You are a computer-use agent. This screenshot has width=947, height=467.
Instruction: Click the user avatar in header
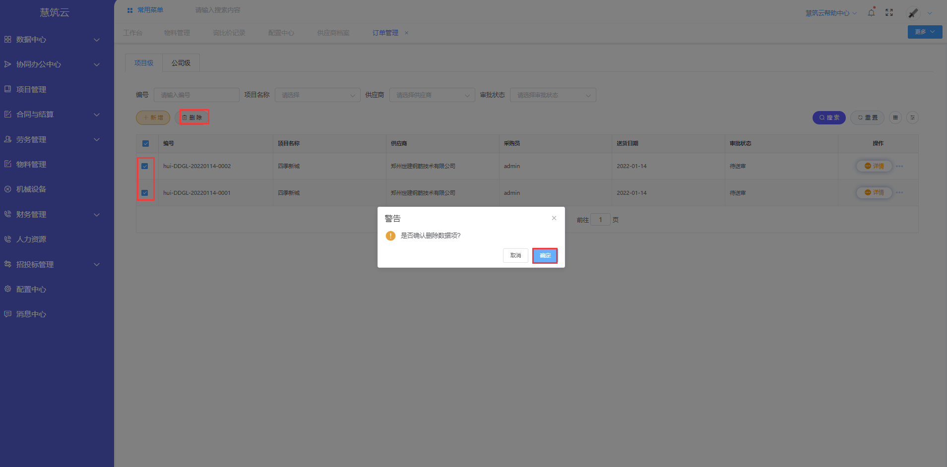[913, 13]
